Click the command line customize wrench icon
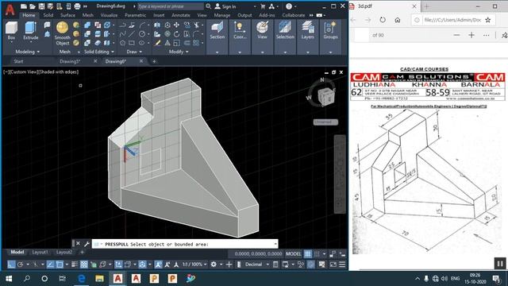Image resolution: width=508 pixels, height=286 pixels. pos(87,244)
